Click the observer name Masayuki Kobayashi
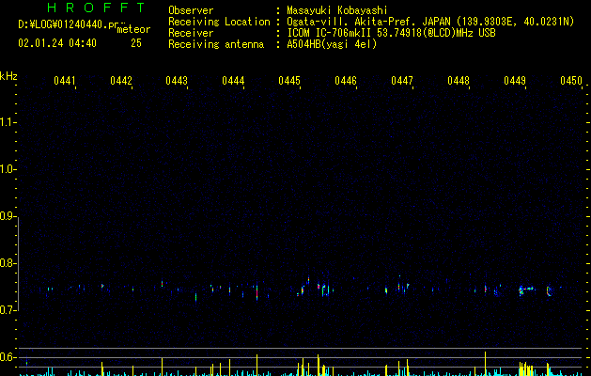Screen dimensions: 591x376 [337, 10]
